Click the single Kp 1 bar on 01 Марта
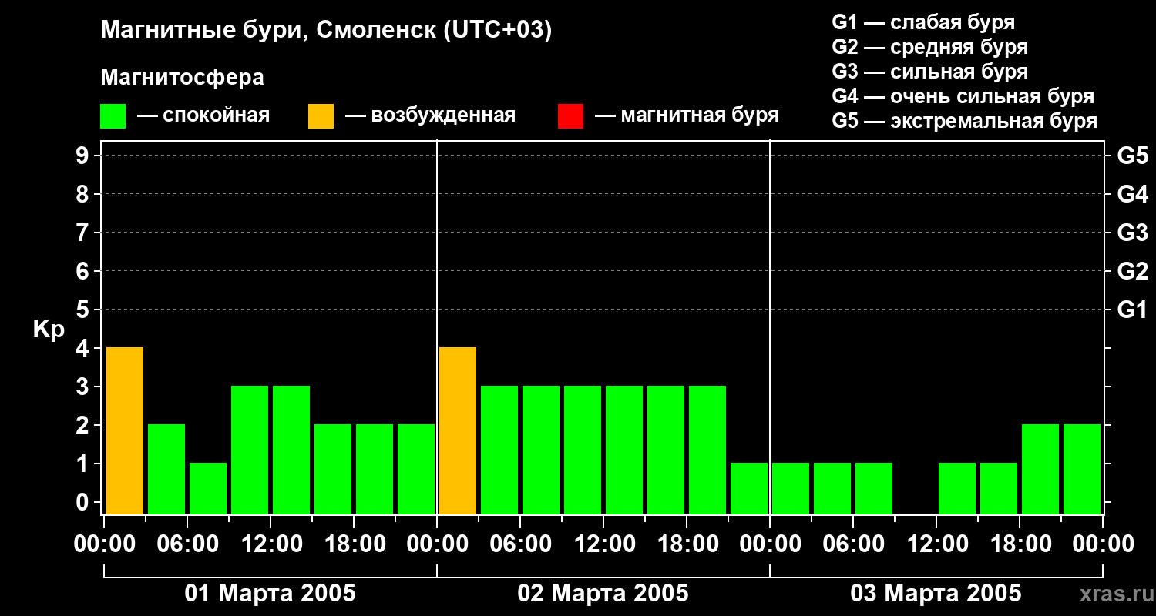Screen dimensions: 1156x616 208,489
